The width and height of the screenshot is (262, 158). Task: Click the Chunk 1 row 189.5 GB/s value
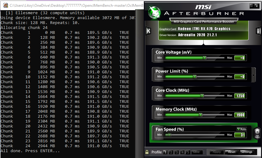[x=99, y=33]
